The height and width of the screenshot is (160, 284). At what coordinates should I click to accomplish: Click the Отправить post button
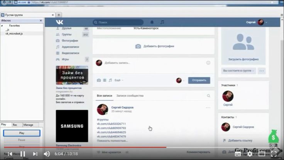tap(199, 80)
